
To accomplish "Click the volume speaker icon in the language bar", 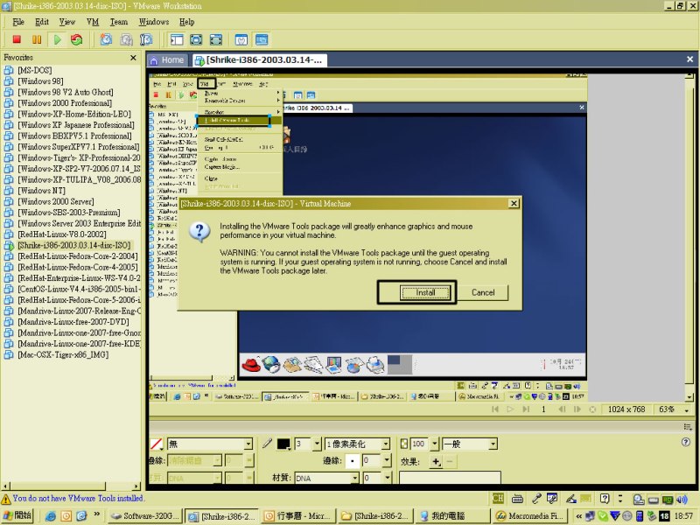I will click(x=682, y=499).
